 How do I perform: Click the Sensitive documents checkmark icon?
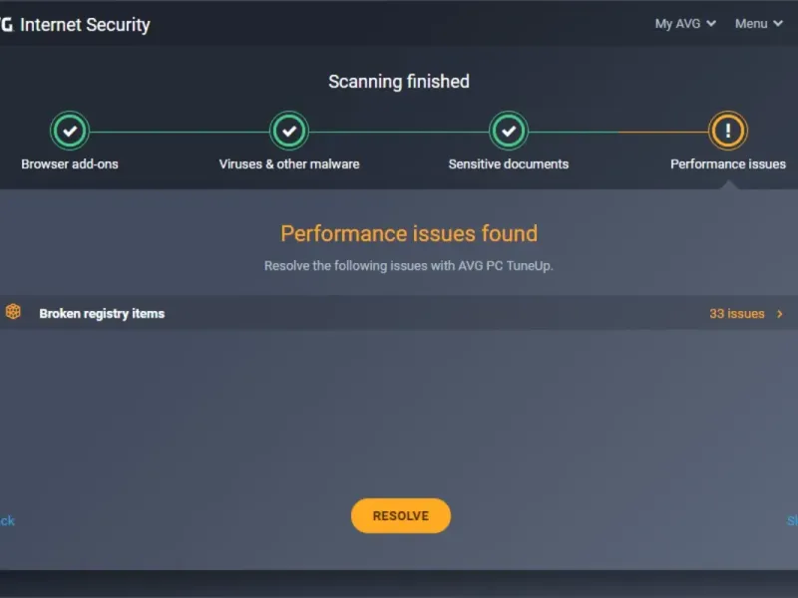(x=509, y=131)
